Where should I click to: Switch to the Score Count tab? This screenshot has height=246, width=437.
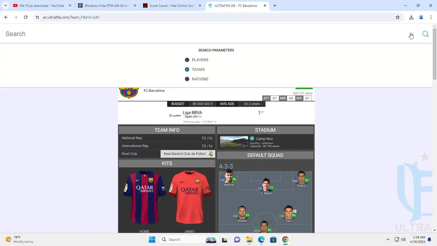tap(172, 5)
